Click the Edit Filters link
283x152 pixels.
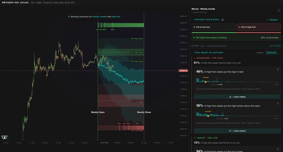[x=275, y=46]
